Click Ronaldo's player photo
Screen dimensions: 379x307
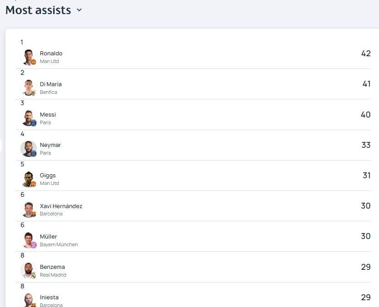tap(29, 57)
